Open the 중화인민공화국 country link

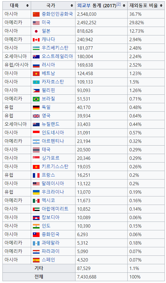pyautogui.click(x=57, y=14)
